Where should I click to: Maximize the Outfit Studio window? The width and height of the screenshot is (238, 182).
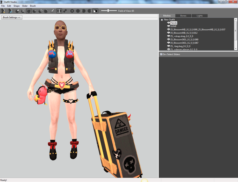226,2
